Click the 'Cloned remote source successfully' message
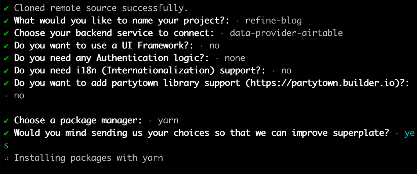 click(101, 8)
